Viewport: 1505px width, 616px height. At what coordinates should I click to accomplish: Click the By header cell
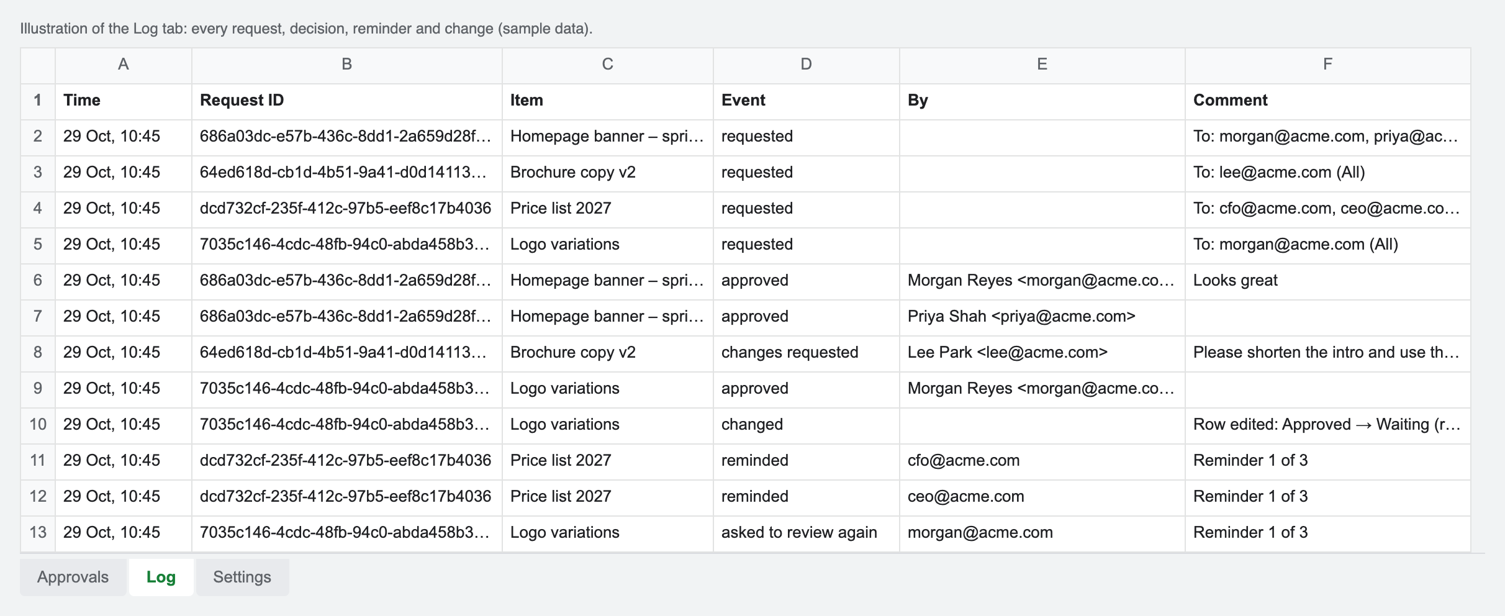pyautogui.click(x=1042, y=101)
